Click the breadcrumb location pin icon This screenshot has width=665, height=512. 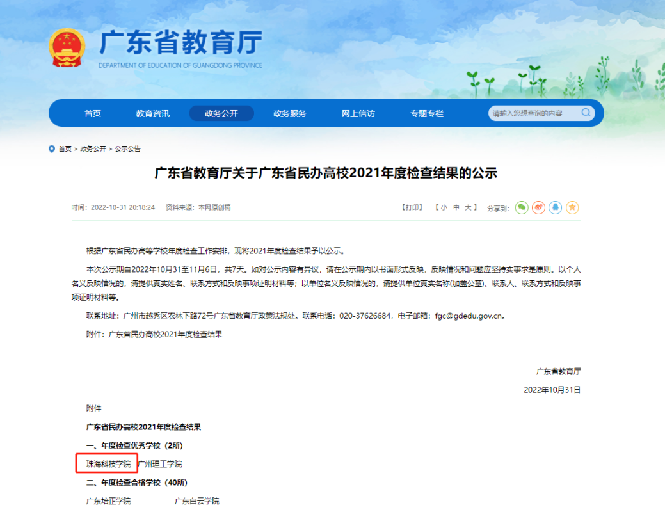click(52, 149)
